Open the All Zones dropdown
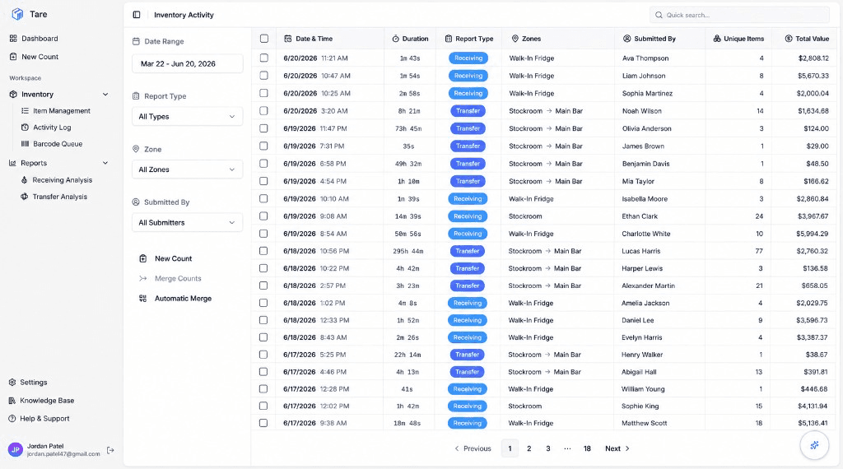843x469 pixels. 187,169
